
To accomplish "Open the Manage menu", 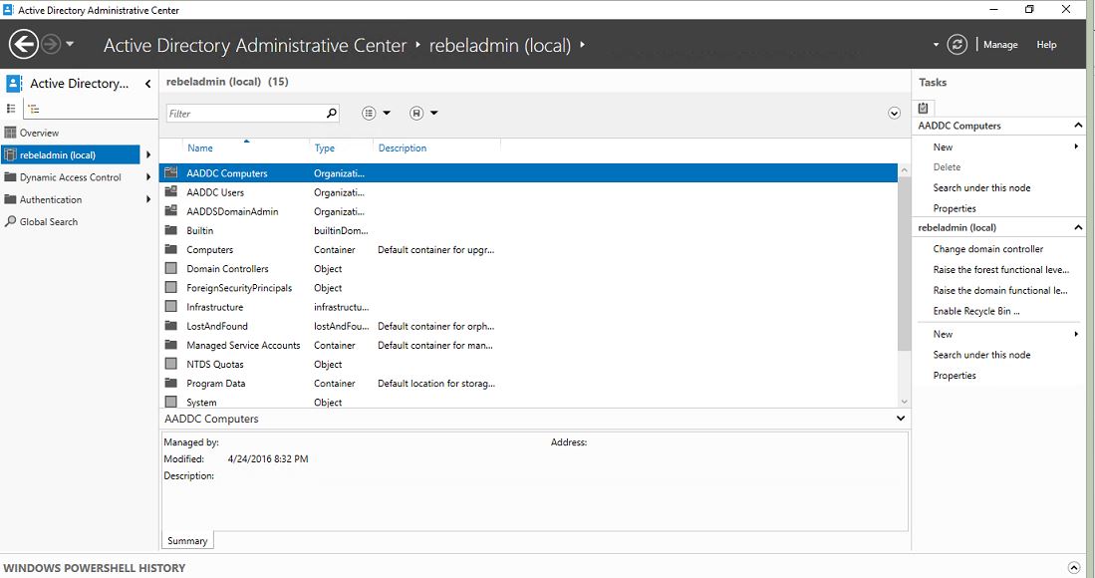I will click(x=1000, y=44).
